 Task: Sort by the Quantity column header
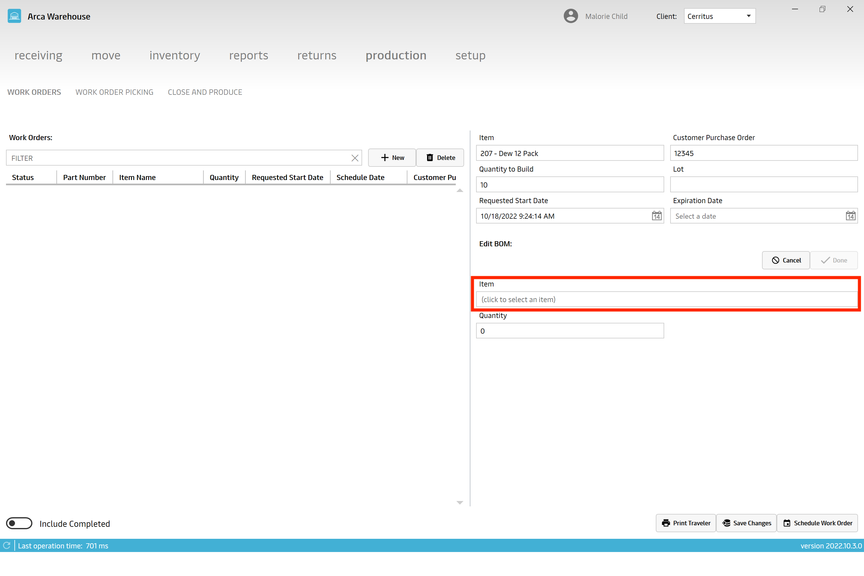pyautogui.click(x=224, y=177)
